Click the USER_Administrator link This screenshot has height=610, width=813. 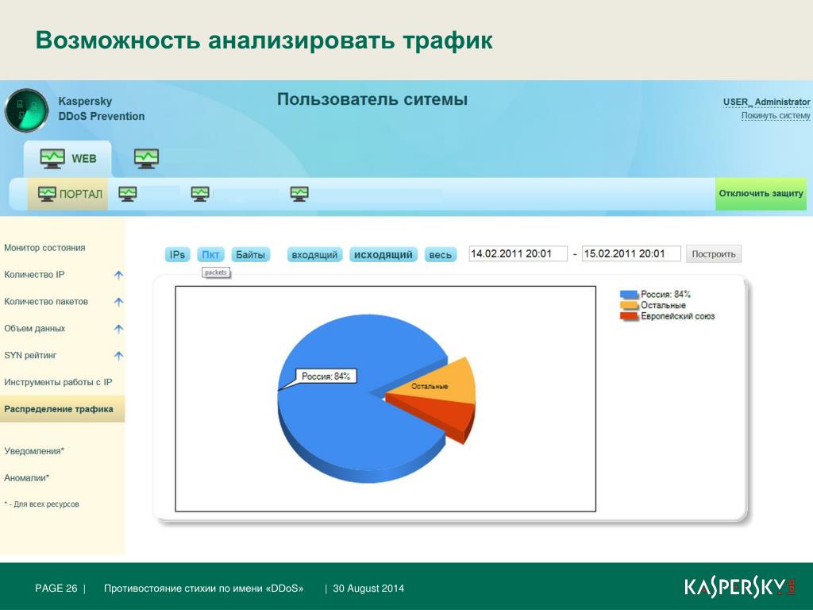[766, 102]
